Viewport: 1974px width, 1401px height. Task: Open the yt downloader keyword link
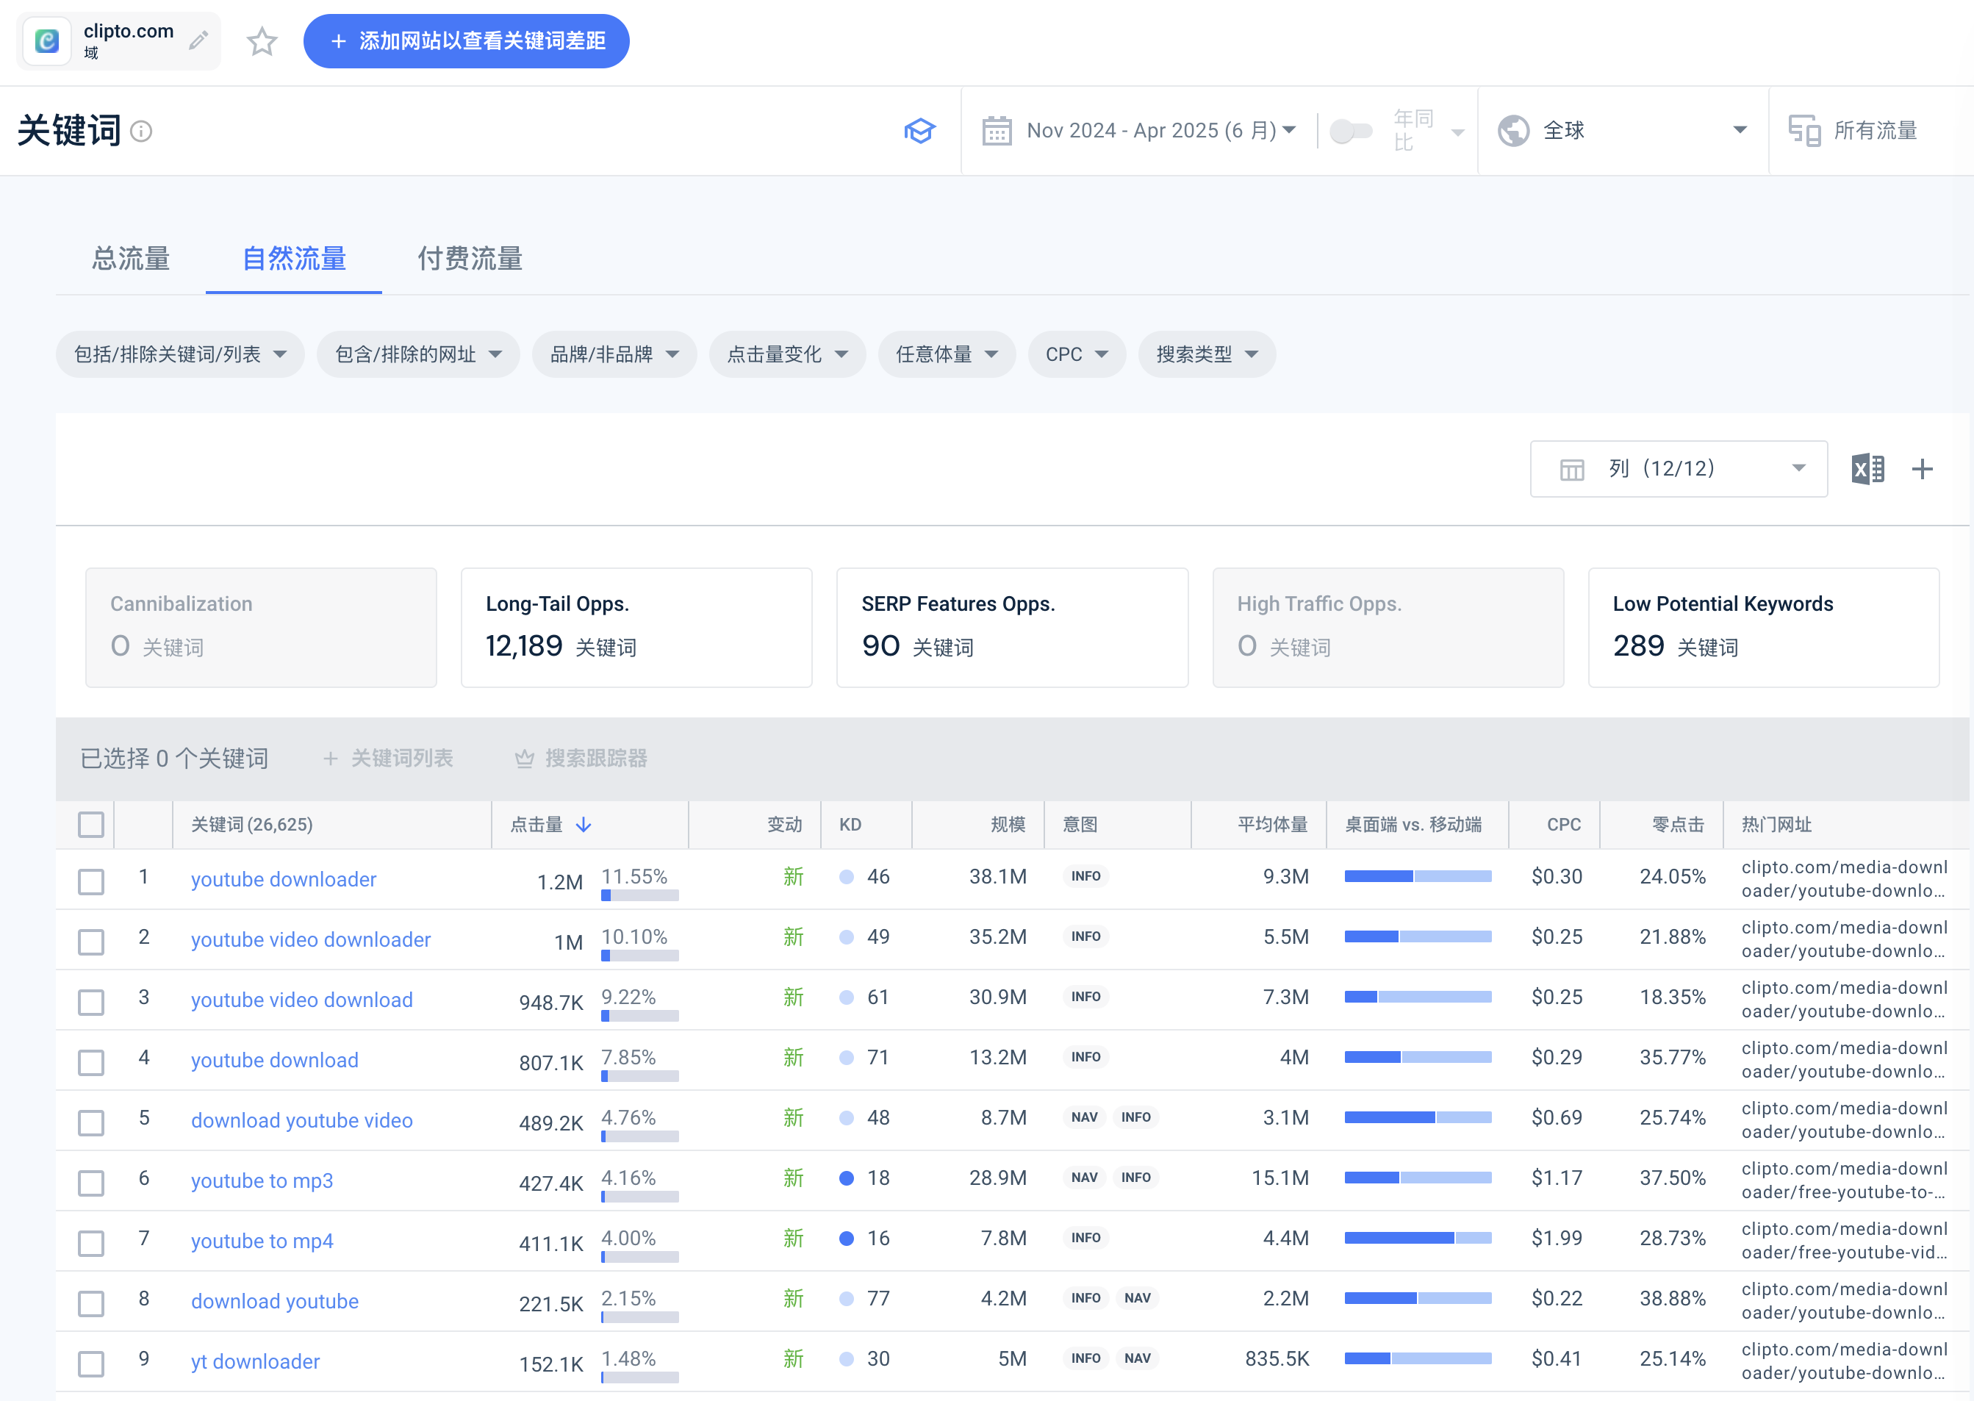pos(255,1362)
